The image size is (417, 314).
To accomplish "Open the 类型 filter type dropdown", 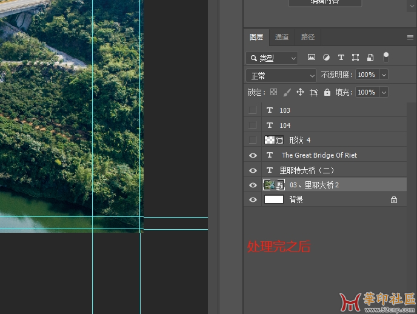I will (x=272, y=58).
